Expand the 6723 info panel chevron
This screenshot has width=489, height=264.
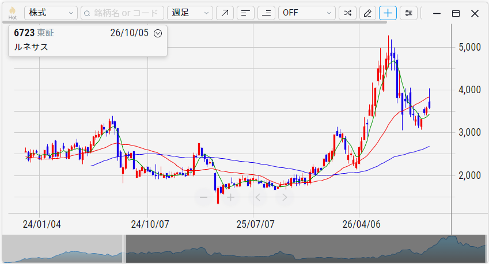tap(158, 33)
